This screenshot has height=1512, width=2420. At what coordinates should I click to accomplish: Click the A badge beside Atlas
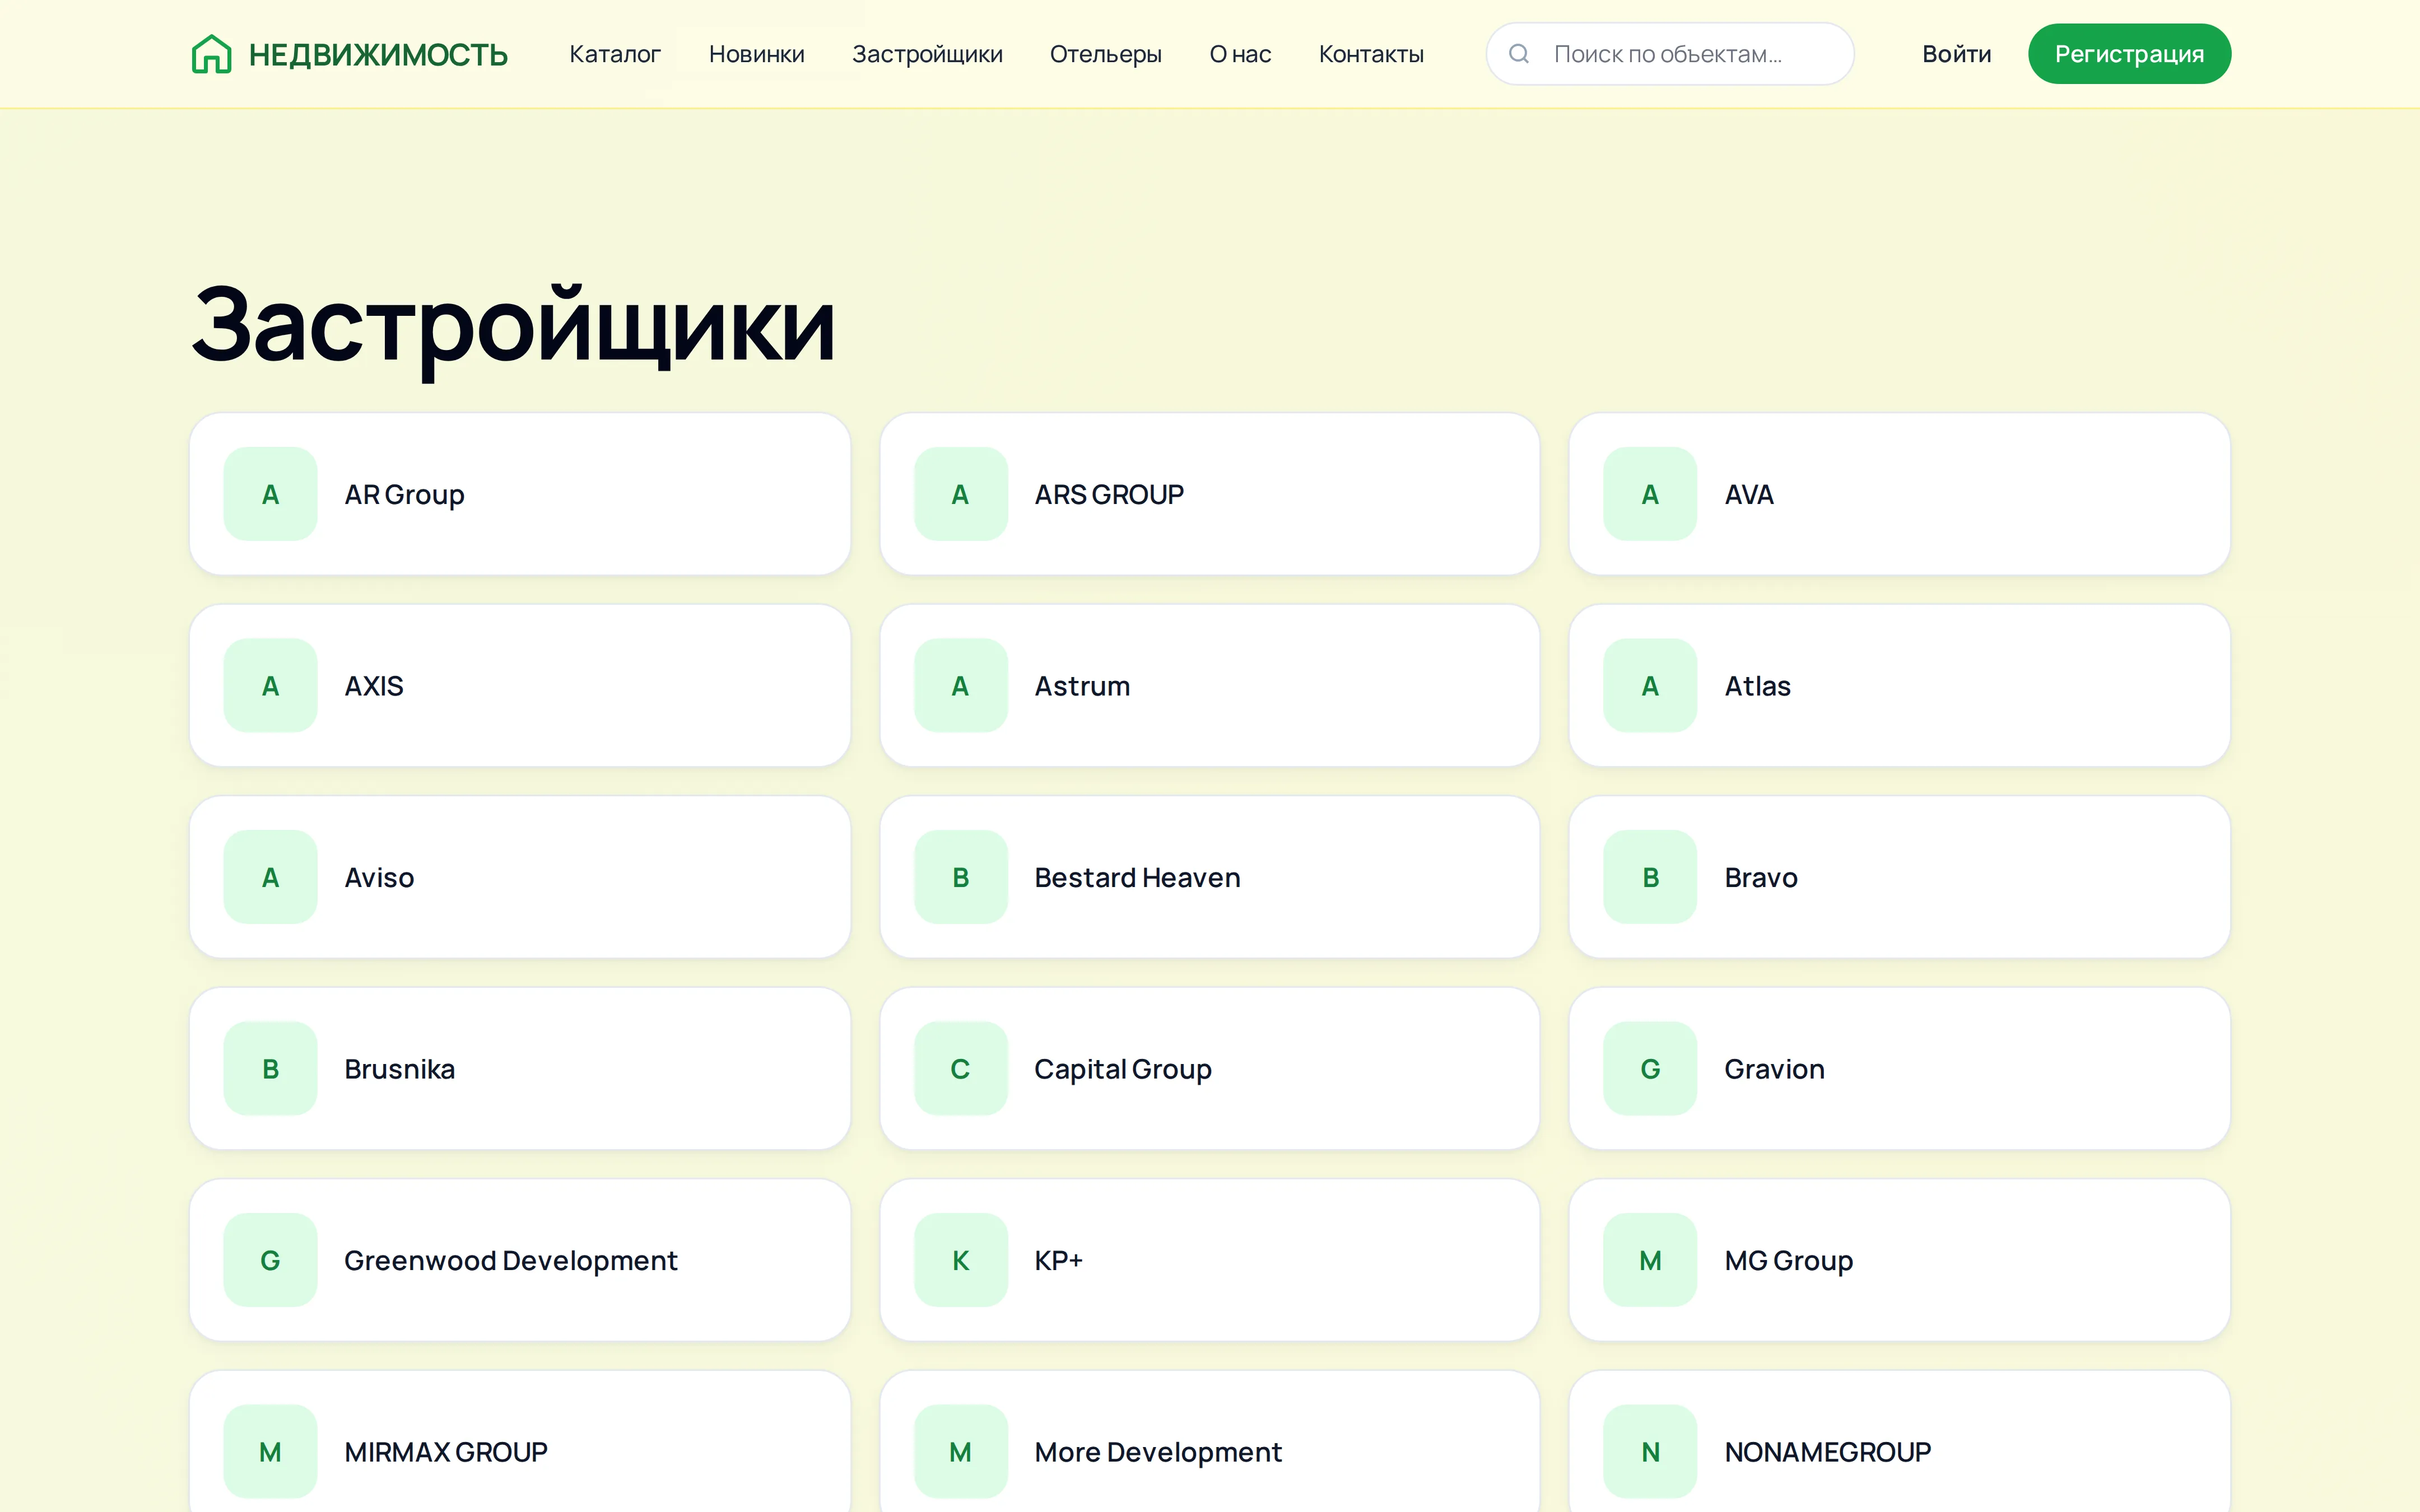(x=1650, y=686)
